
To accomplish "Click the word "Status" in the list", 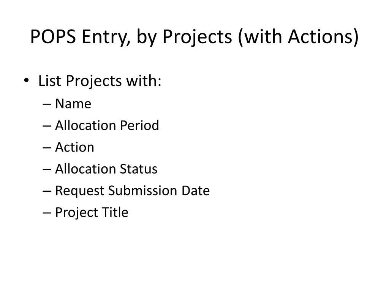I will click(x=139, y=169).
